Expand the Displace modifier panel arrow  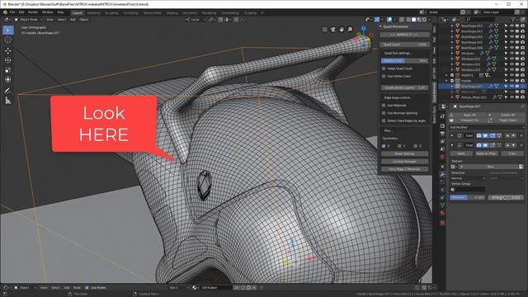(452, 145)
